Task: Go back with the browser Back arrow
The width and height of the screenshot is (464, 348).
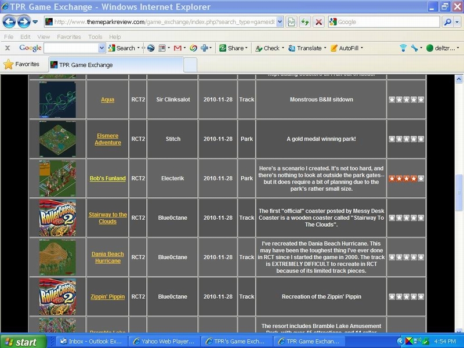Action: [x=9, y=21]
